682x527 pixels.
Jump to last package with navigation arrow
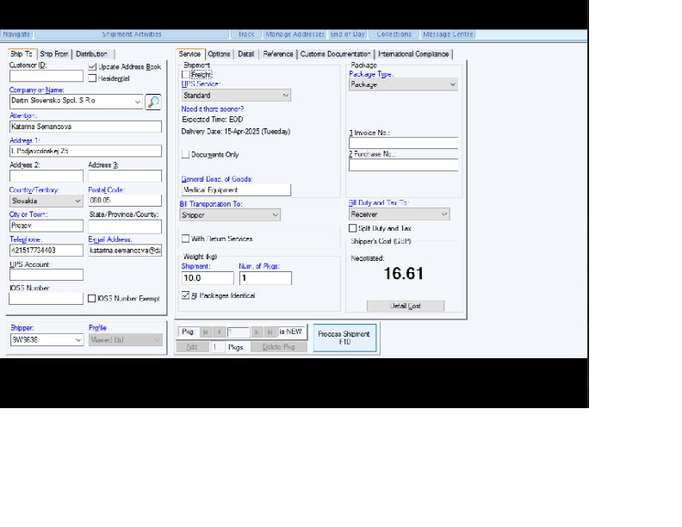[270, 332]
